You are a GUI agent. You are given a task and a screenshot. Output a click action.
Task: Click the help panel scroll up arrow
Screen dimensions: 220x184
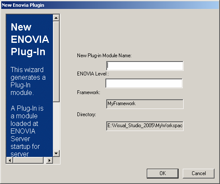click(56, 18)
